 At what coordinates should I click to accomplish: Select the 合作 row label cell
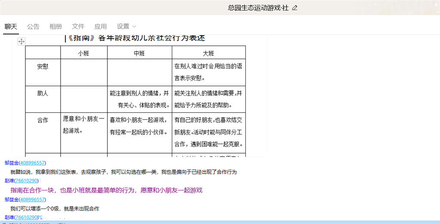43,120
